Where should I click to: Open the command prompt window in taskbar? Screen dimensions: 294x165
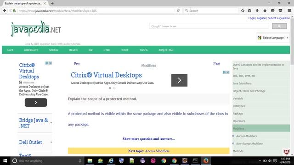(195, 161)
